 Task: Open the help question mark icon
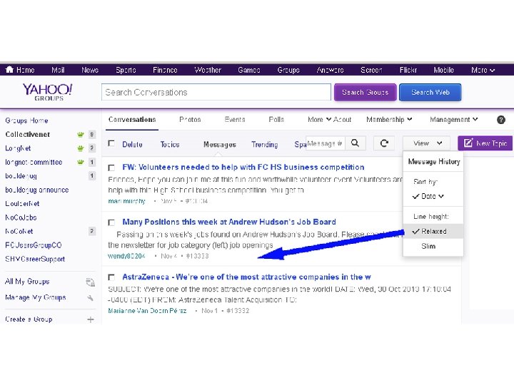[501, 120]
